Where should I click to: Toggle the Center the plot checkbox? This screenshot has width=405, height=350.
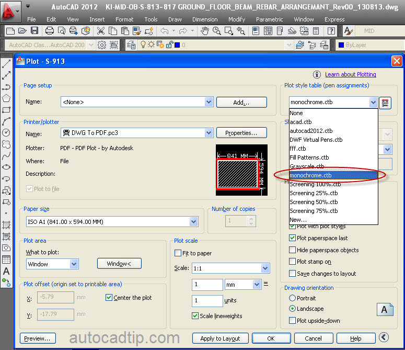[109, 297]
